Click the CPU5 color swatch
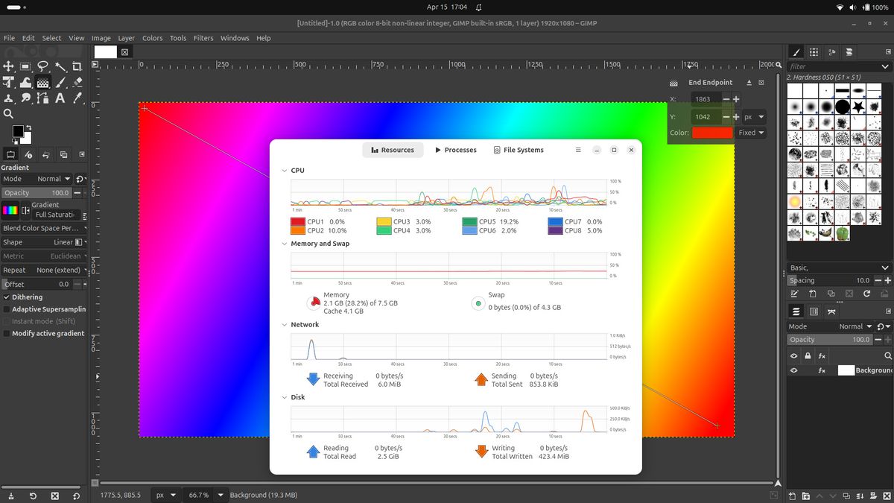This screenshot has width=894, height=503. [x=469, y=222]
